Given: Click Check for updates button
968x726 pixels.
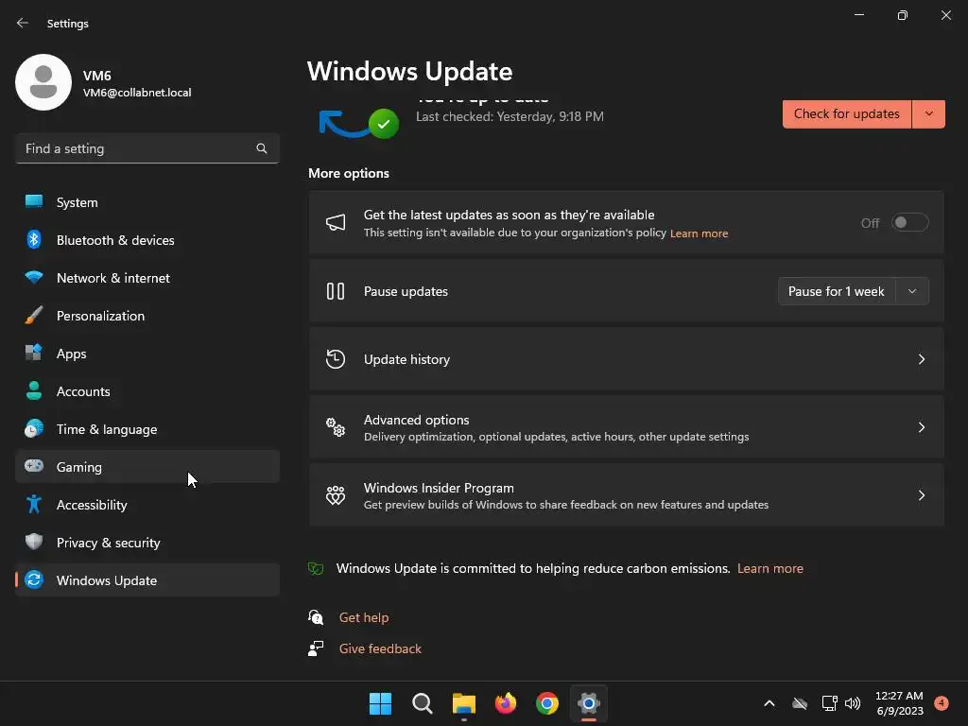Looking at the screenshot, I should [847, 114].
